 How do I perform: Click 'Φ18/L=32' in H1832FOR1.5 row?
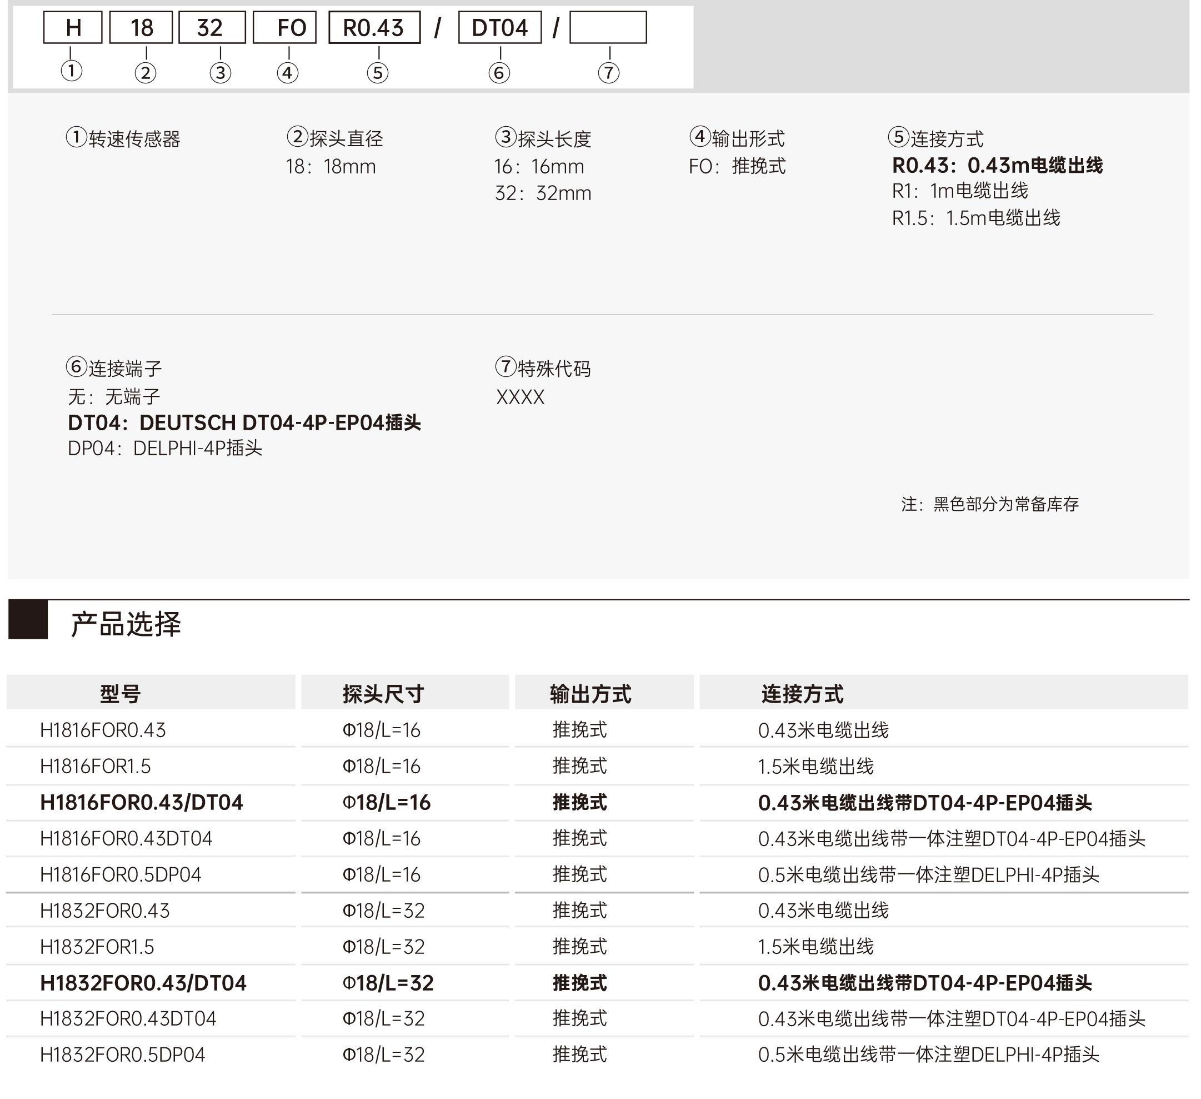point(384,947)
